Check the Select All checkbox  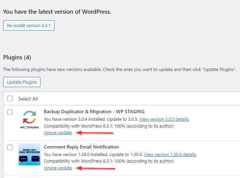[x=10, y=98]
